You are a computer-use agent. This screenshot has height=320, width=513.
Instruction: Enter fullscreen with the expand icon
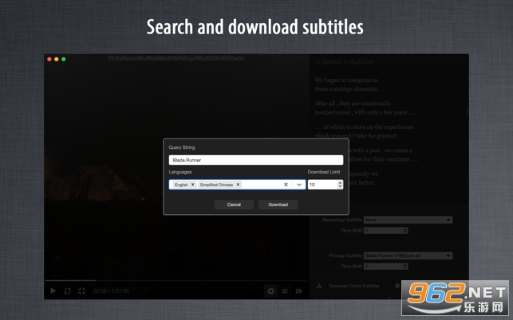(81, 291)
